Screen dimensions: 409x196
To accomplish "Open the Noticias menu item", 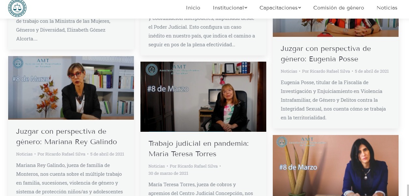I will click(387, 8).
